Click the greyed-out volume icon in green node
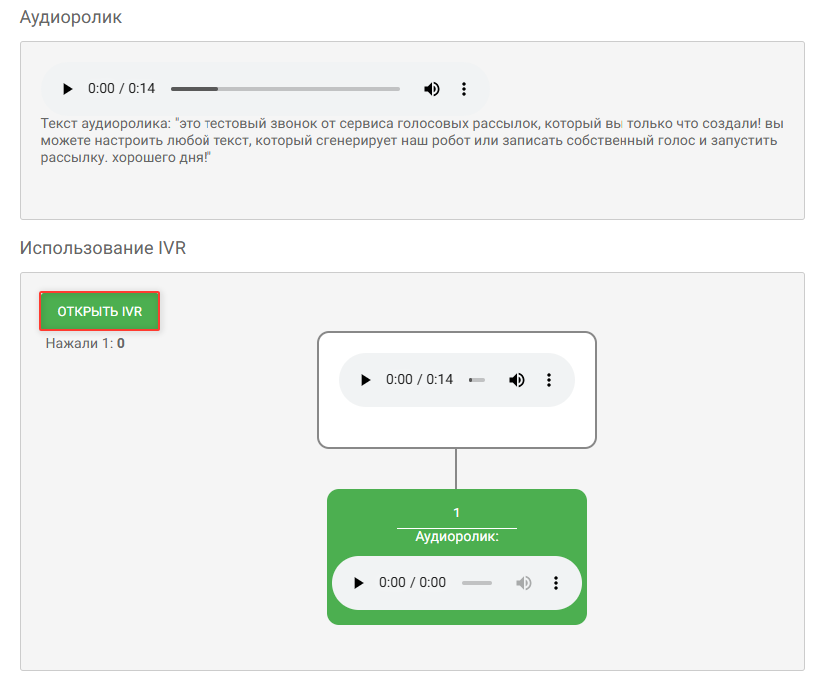Screen dimensions: 829x689 523,582
